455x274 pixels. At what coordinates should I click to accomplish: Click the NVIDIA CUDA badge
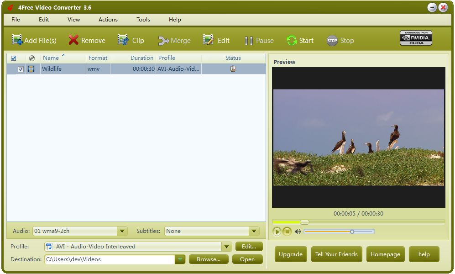pyautogui.click(x=416, y=38)
